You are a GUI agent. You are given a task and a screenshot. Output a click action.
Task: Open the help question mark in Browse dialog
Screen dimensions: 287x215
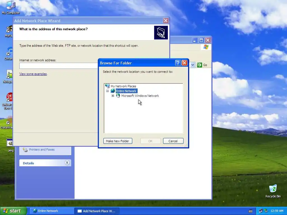click(x=178, y=63)
